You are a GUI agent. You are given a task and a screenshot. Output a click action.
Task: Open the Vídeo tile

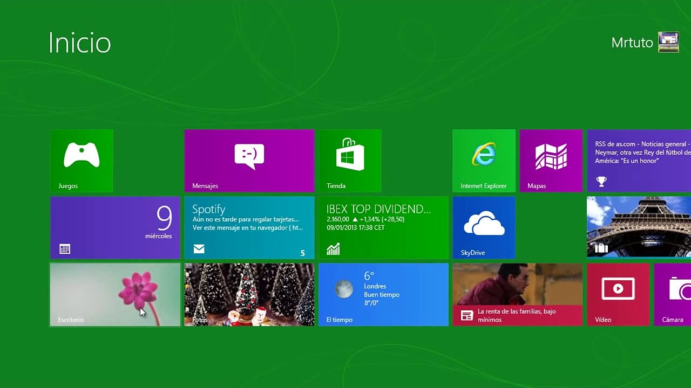(618, 294)
